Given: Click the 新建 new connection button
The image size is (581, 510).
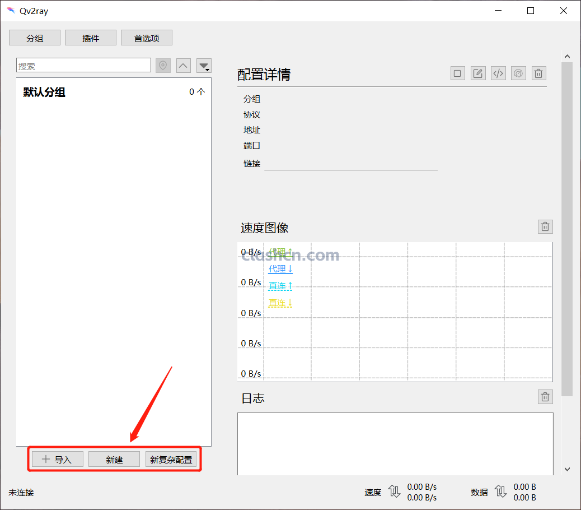Looking at the screenshot, I should coord(114,459).
